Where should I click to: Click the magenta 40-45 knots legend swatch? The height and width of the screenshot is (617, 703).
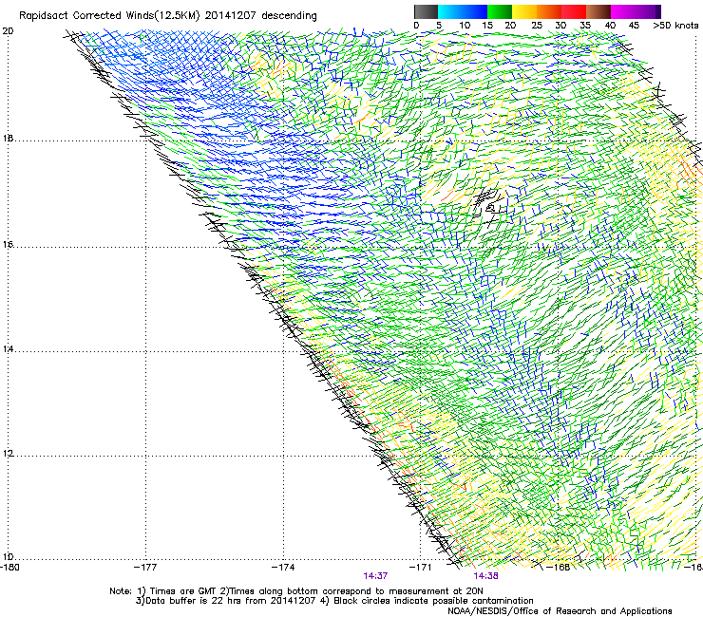[x=623, y=11]
